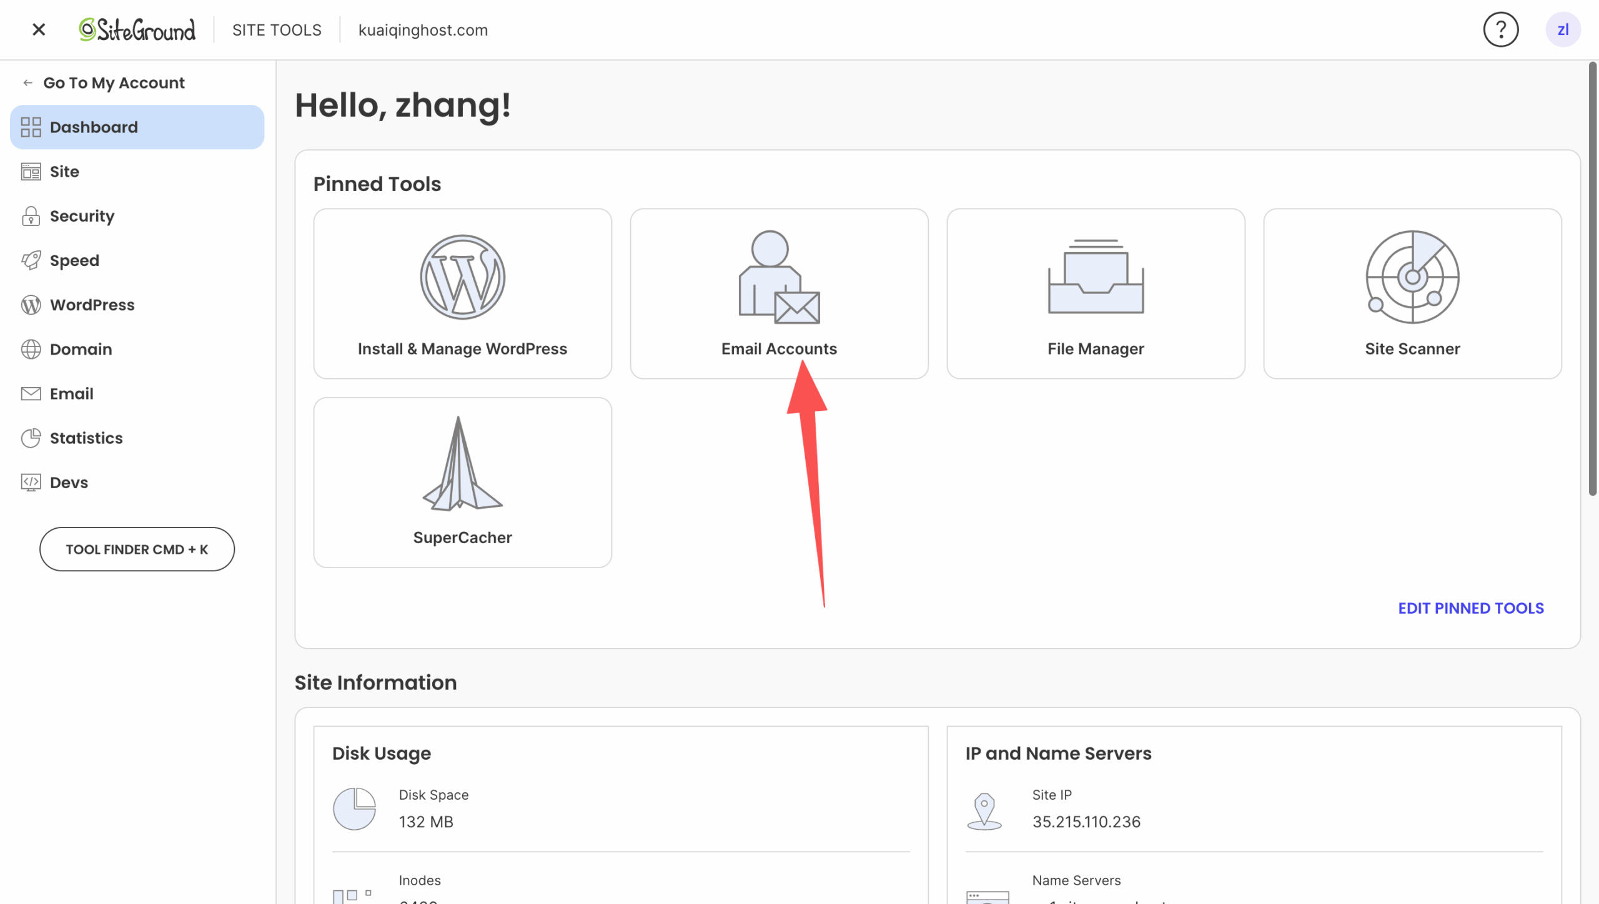1599x904 pixels.
Task: Click the SiteGround logo
Action: [137, 29]
